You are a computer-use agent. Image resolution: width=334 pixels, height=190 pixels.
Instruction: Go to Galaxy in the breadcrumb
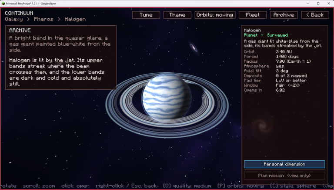[14, 19]
